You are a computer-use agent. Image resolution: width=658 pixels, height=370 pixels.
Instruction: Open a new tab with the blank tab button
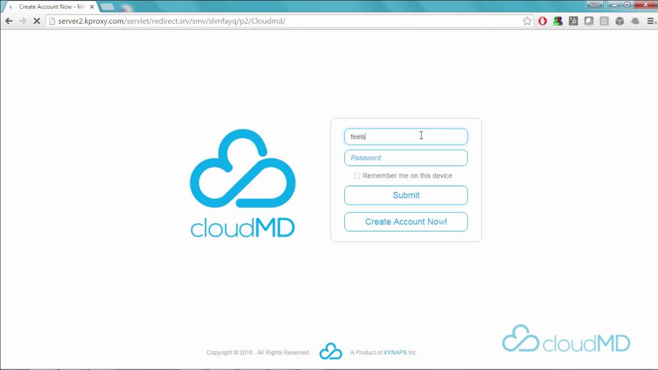coord(107,7)
